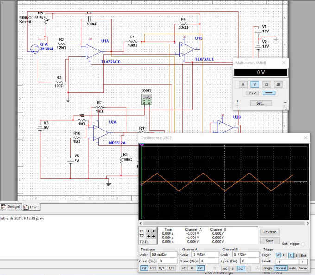Select resistor R8 1kΩ
This screenshot has height=275, width=315.
(x=82, y=120)
